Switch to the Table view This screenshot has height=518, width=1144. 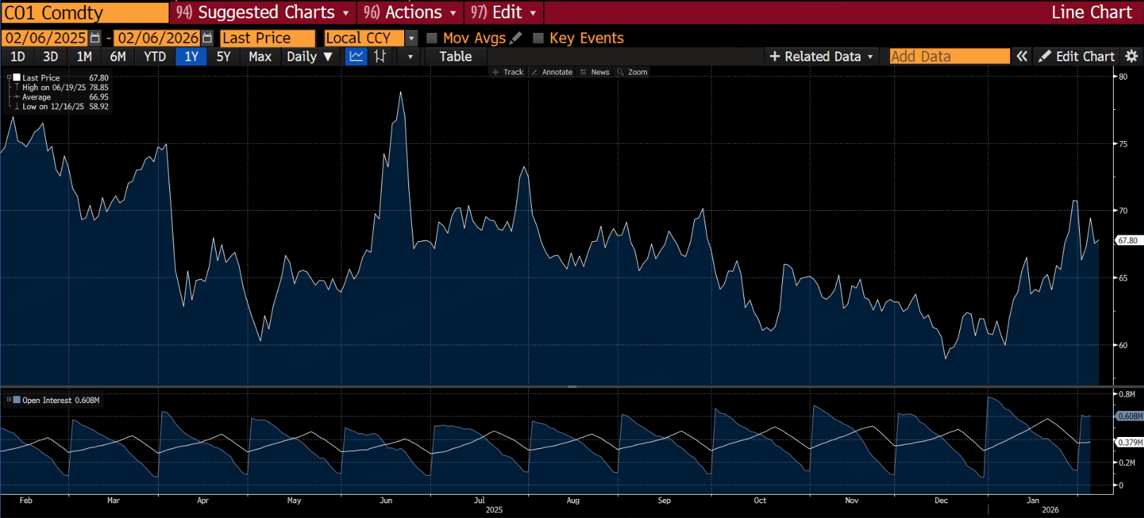click(x=456, y=56)
